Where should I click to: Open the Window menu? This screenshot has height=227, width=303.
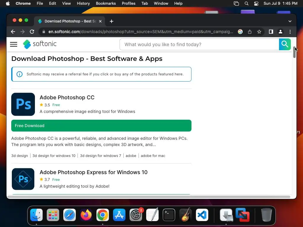161,3
